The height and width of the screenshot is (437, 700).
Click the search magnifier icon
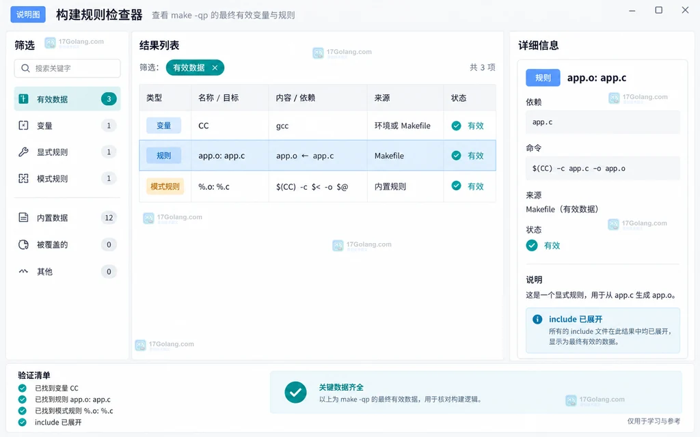pyautogui.click(x=25, y=68)
